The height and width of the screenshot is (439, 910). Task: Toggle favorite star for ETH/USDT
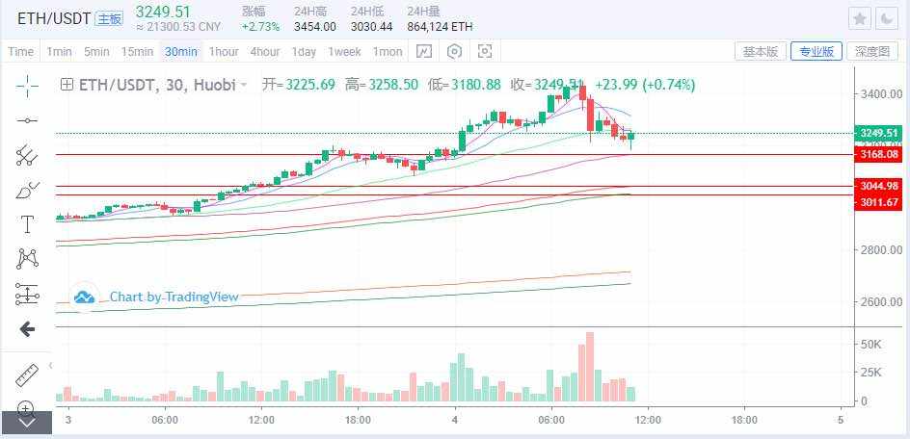tap(860, 19)
